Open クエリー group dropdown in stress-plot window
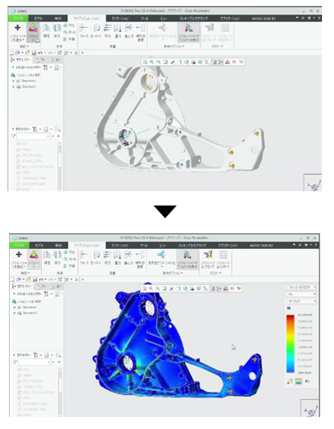Image resolution: width=334 pixels, height=429 pixels. point(216,273)
